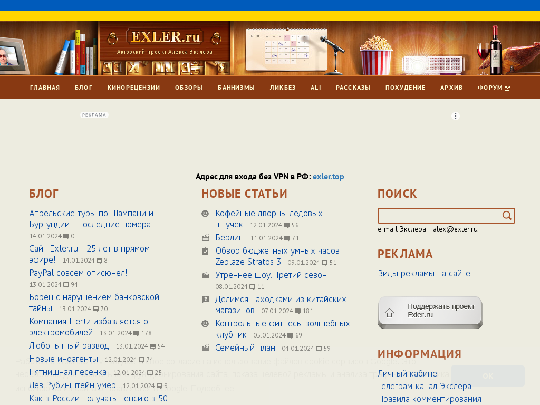
Task: Open the БАННИЗМЫ menu item
Action: 236,88
